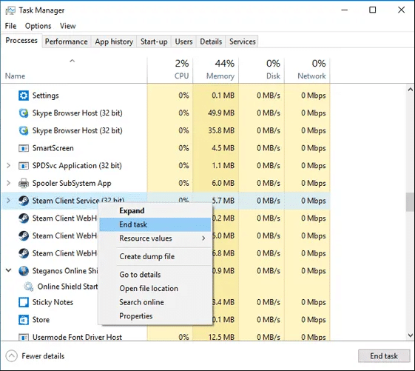Switch to the Services tab

pos(243,41)
